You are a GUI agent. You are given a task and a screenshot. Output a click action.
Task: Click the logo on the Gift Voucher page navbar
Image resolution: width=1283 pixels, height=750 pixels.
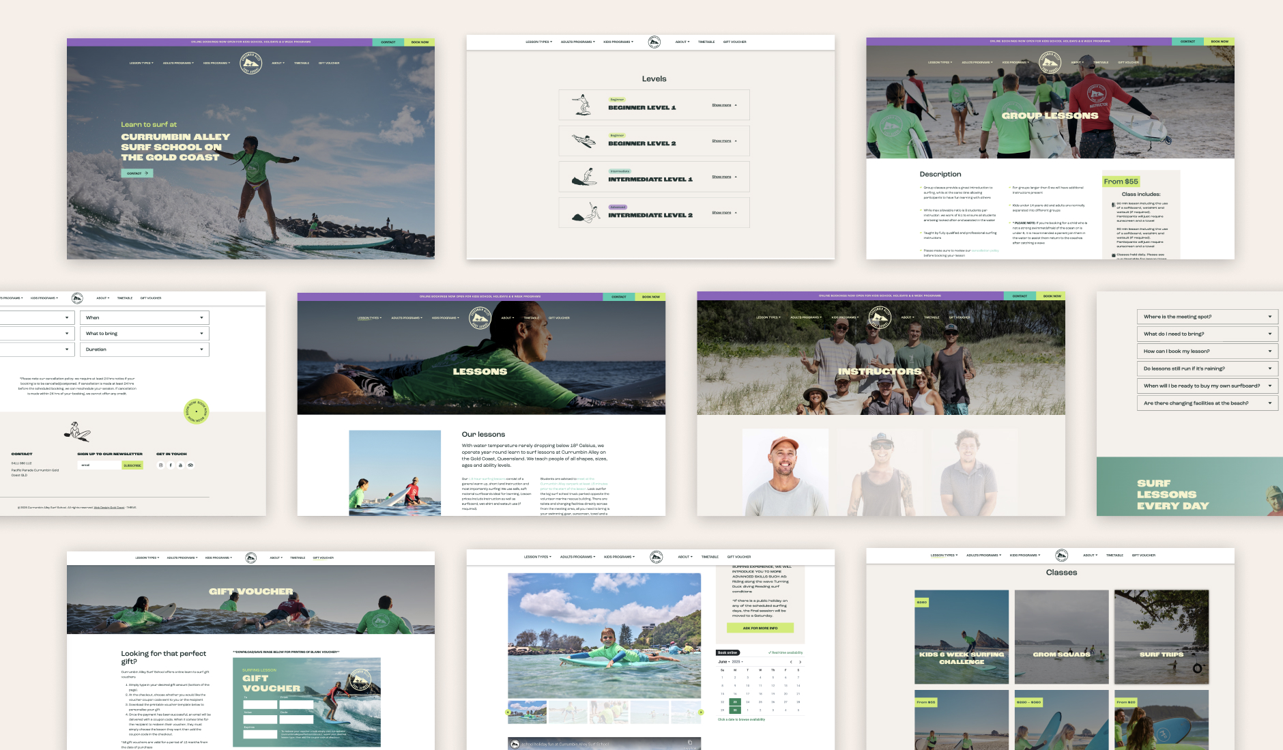tap(250, 558)
